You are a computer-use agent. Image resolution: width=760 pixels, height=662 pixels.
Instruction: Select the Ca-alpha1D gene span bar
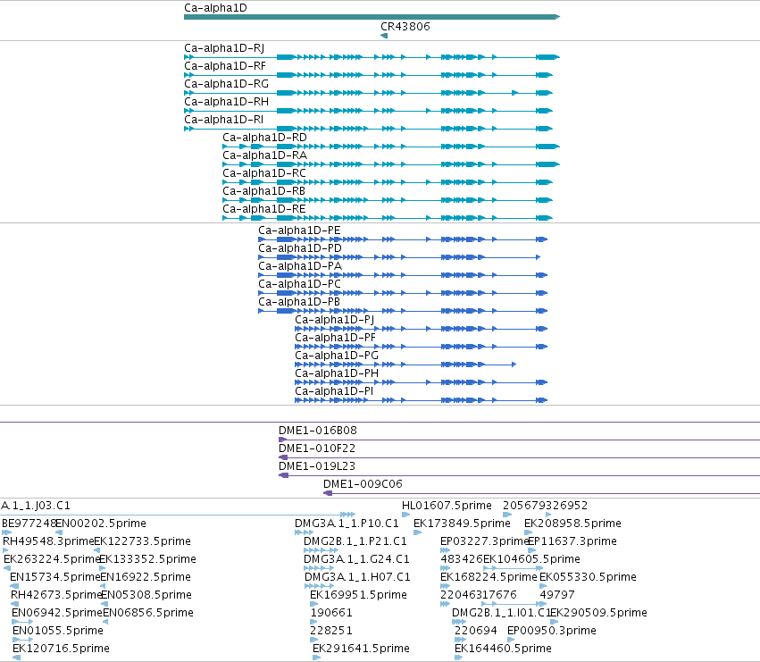tap(372, 17)
